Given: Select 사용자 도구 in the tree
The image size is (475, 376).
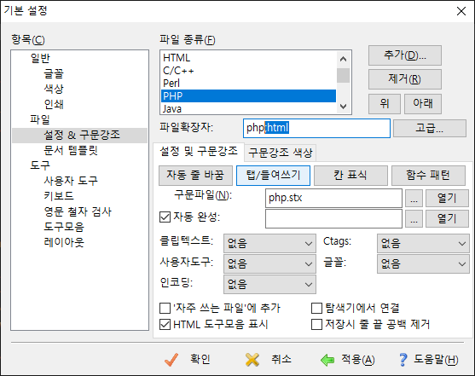Looking at the screenshot, I should tap(71, 181).
